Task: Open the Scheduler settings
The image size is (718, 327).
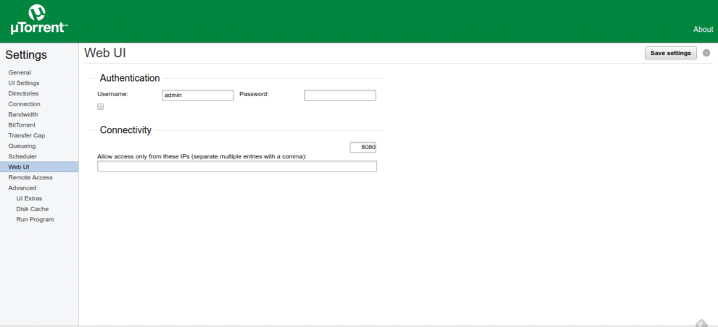Action: (22, 156)
